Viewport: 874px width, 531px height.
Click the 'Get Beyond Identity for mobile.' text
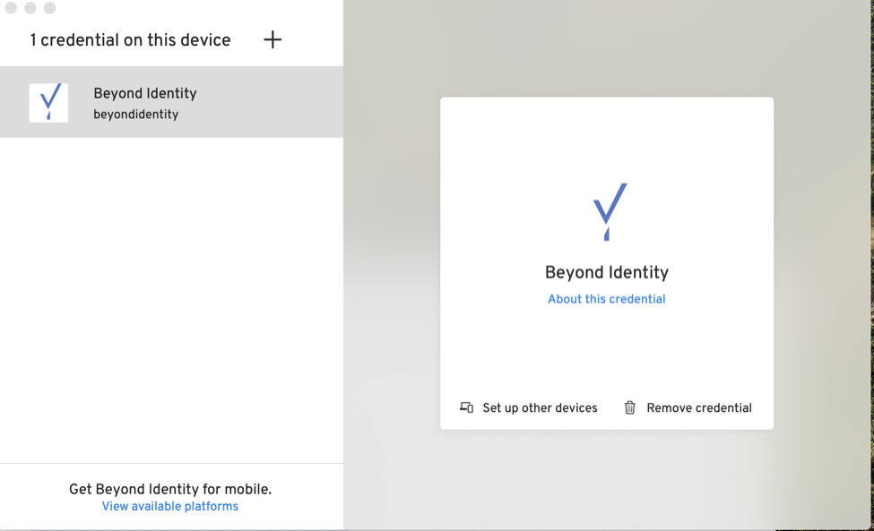[x=169, y=489]
